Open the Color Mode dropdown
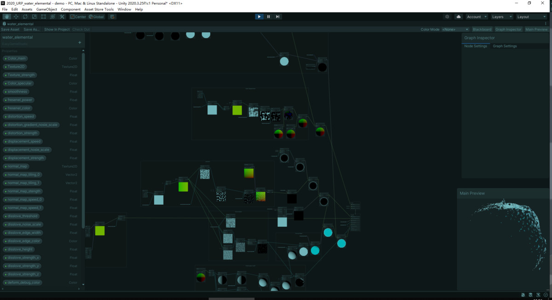552x300 pixels. (x=454, y=29)
